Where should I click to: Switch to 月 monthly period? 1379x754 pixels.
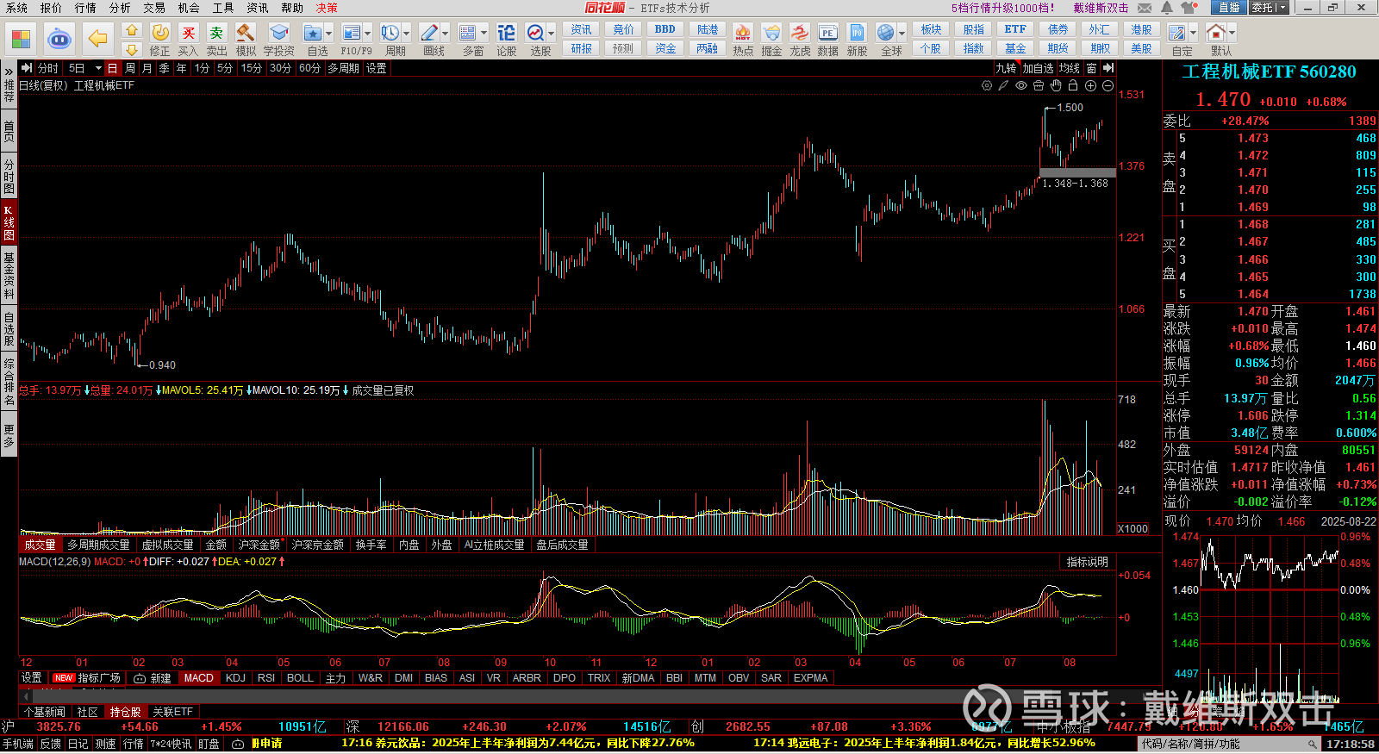[x=147, y=68]
